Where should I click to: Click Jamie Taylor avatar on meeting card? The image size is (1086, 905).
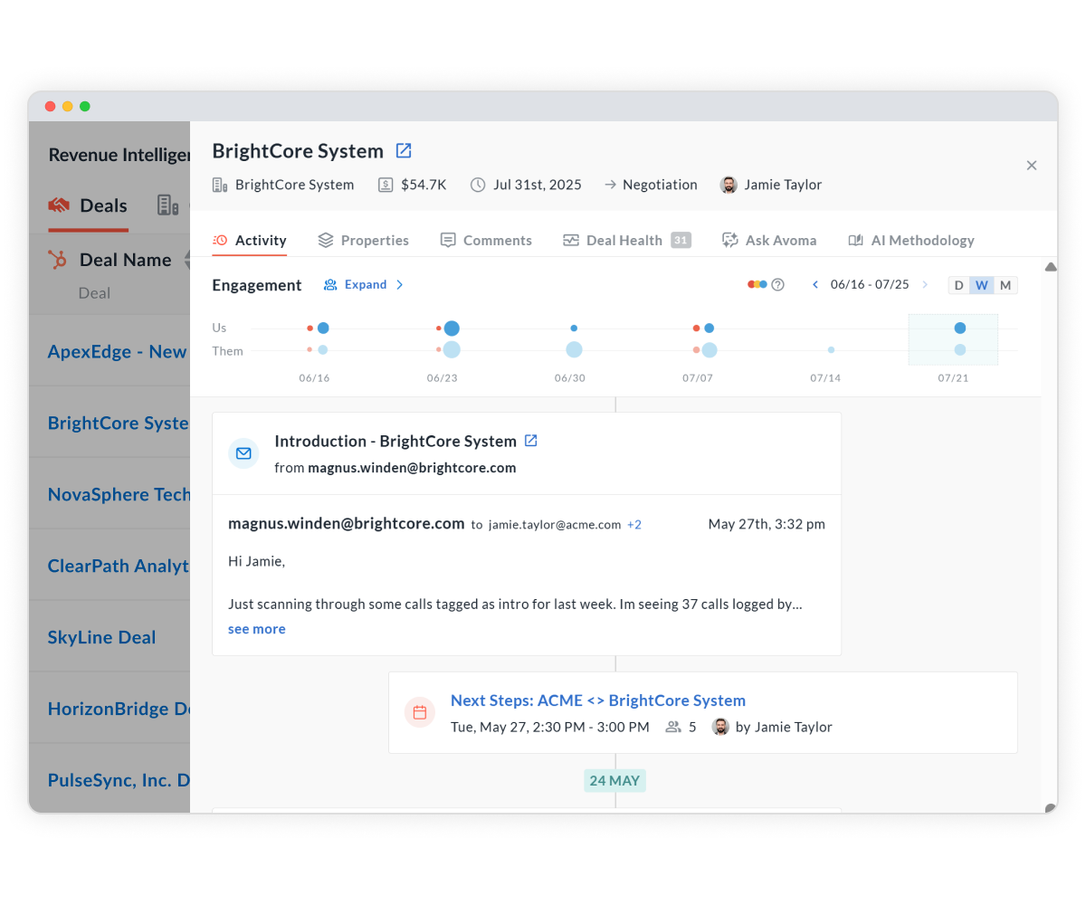tap(720, 727)
